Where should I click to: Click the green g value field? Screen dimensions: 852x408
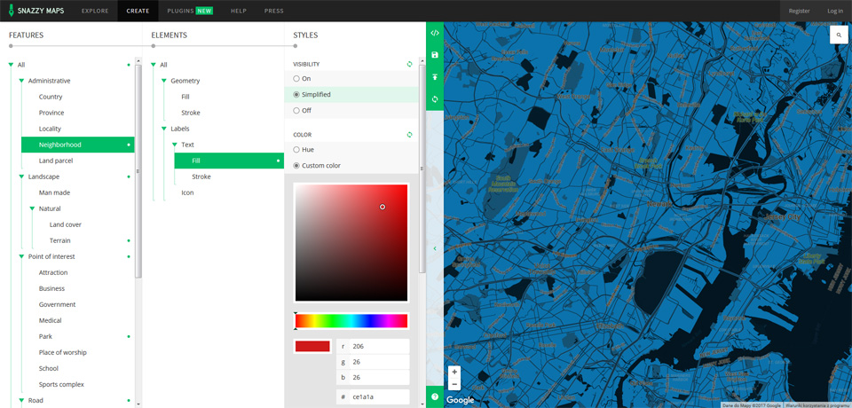[379, 362]
